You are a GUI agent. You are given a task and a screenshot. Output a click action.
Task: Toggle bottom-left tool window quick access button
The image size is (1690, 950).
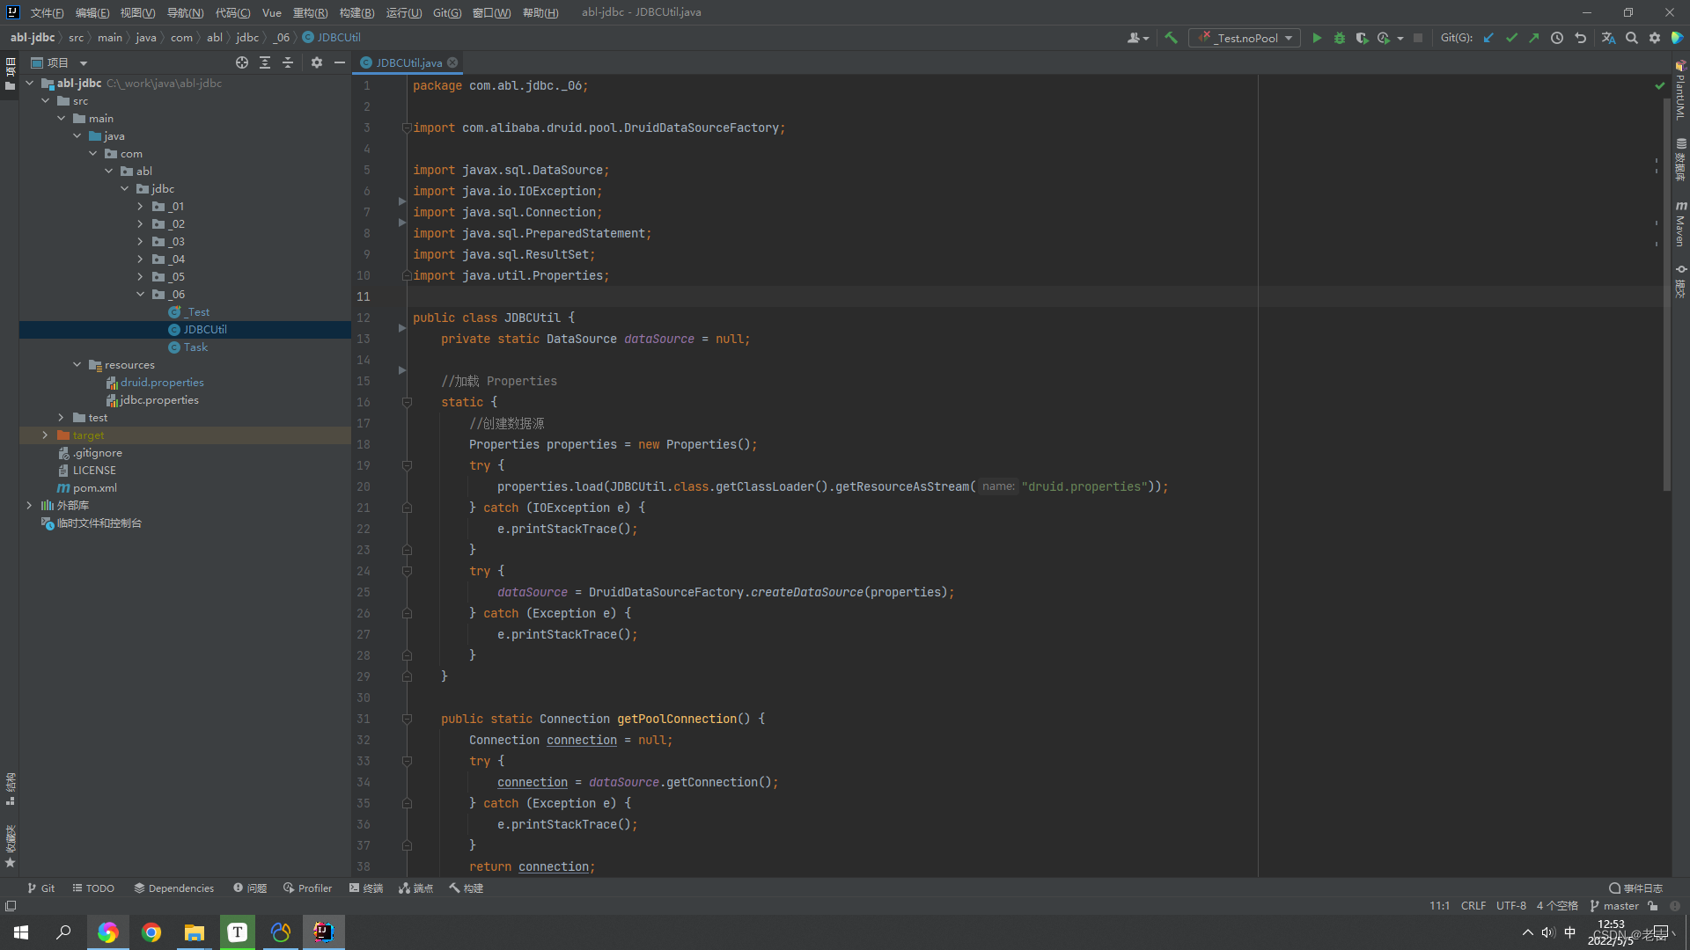tap(11, 906)
